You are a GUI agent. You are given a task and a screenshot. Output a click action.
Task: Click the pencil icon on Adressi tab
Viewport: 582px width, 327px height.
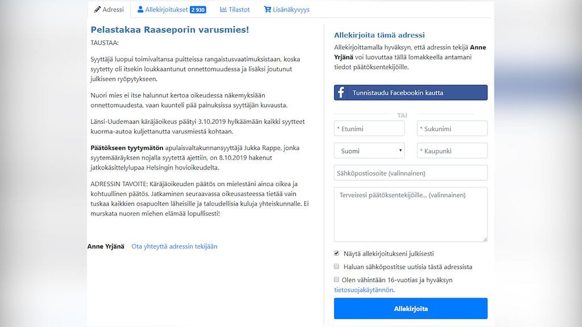(98, 10)
